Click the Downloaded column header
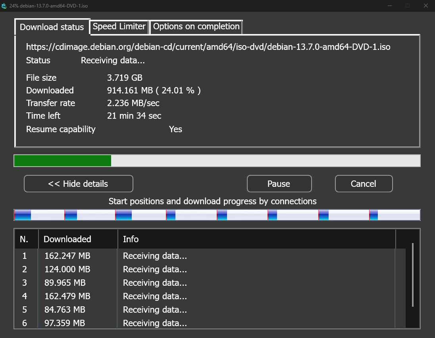Viewport: 435px width, 338px height. pyautogui.click(x=78, y=239)
